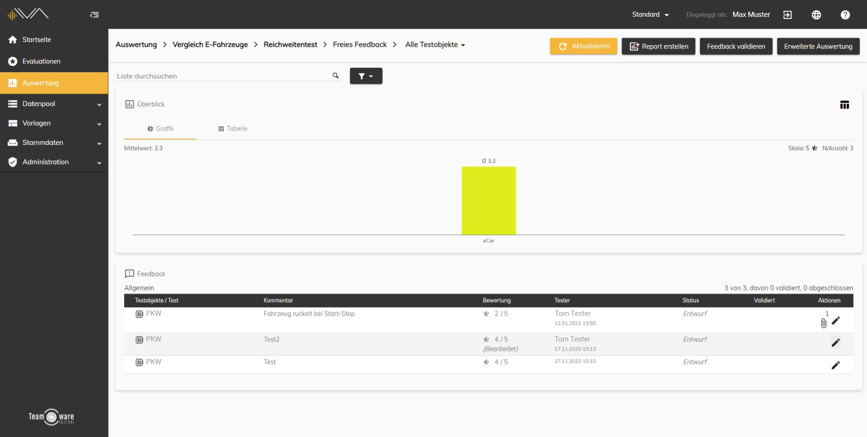Go to Freies Feedback breadcrumb
Image resolution: width=867 pixels, height=437 pixels.
360,45
